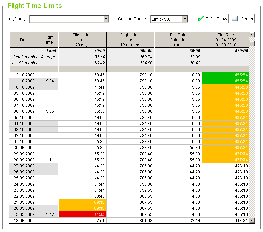This screenshot has height=232, width=263.
Task: Open the Caution Range dropdown arrow
Action: [185, 19]
